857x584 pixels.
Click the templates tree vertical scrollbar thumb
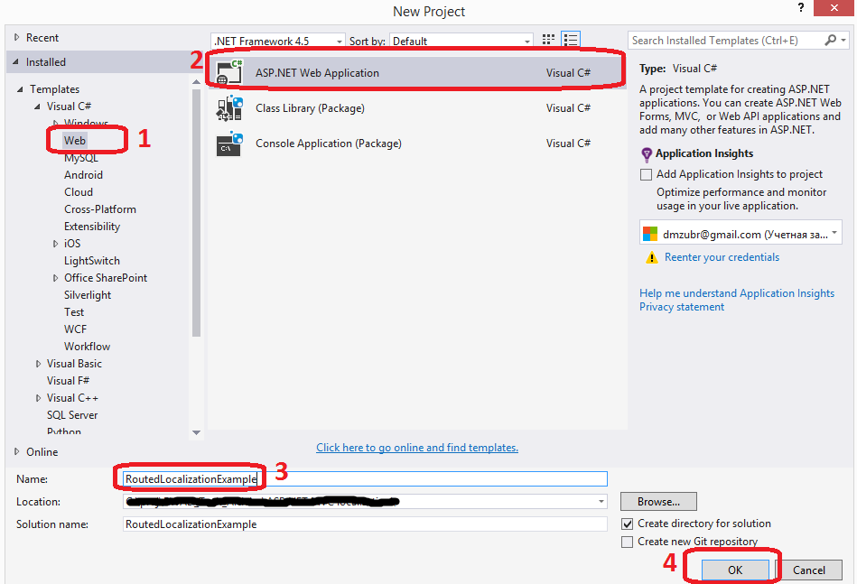click(196, 212)
